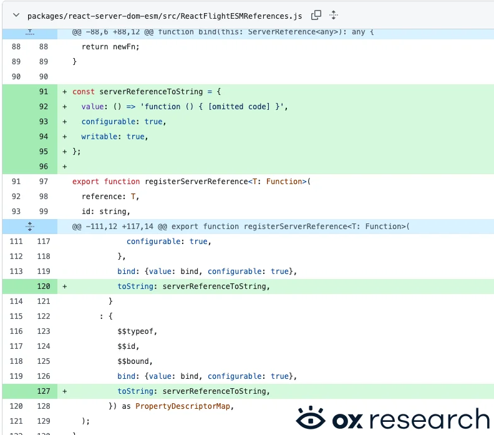This screenshot has width=494, height=435.
Task: Click 'const serverReferenceToString = {' line
Action: pyautogui.click(x=147, y=92)
